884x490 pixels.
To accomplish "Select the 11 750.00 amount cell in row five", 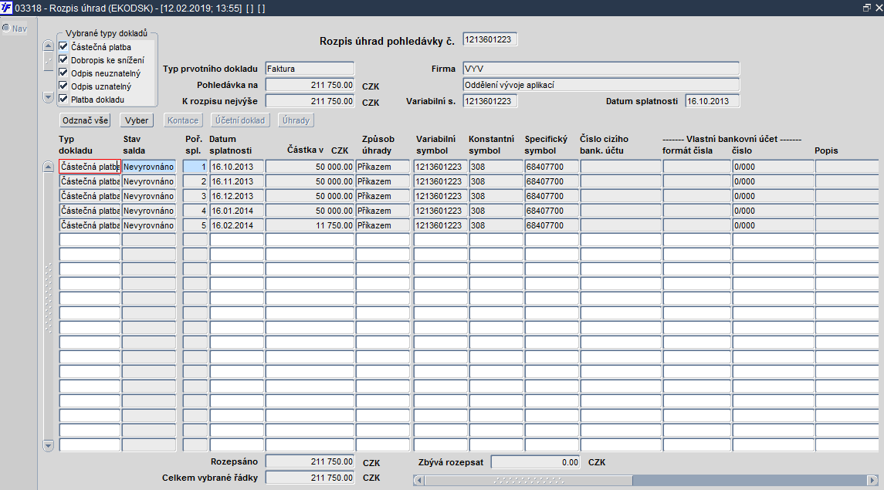I will (x=310, y=225).
